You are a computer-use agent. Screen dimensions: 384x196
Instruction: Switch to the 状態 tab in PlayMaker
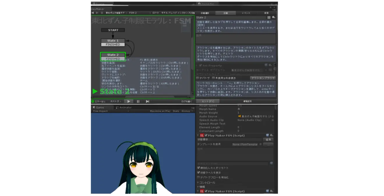[226, 13]
